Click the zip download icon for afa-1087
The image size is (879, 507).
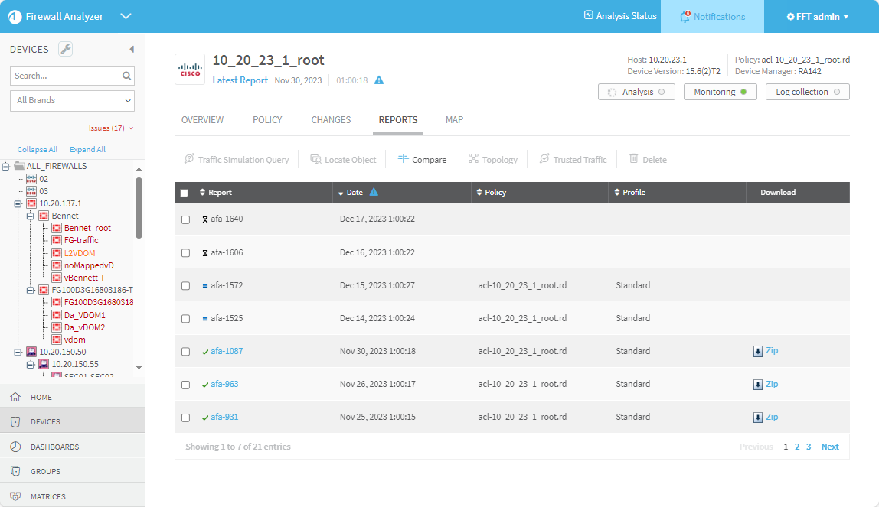click(x=758, y=352)
